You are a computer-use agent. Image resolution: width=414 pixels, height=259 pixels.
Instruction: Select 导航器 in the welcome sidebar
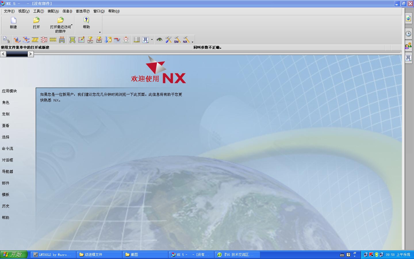coord(7,172)
